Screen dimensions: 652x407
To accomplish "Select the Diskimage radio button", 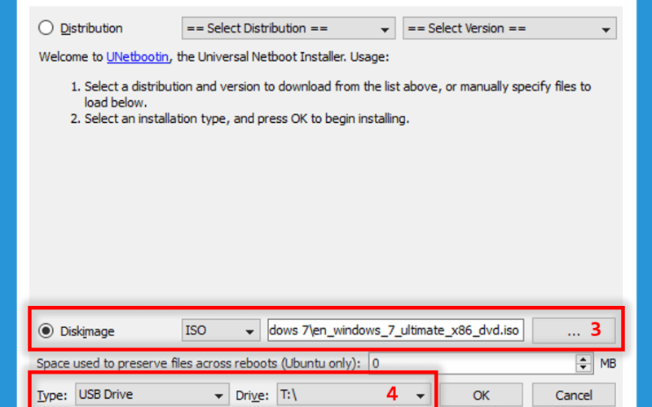I will point(46,331).
